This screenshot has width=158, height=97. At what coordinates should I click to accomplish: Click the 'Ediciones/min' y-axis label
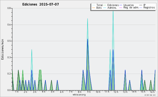(2, 49)
